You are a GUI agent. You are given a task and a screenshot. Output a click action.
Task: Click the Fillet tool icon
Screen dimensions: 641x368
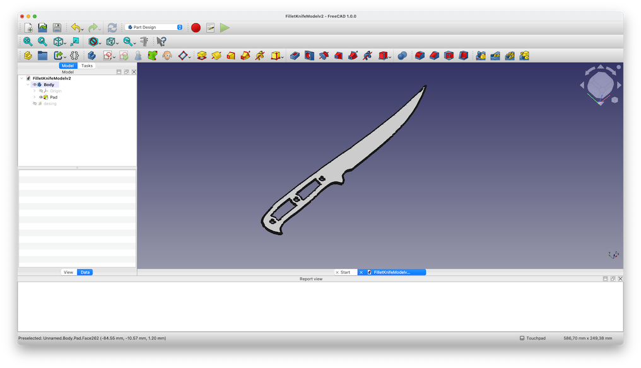click(420, 55)
